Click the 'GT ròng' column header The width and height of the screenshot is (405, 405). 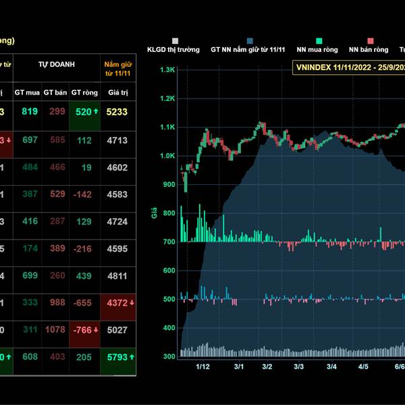point(85,92)
